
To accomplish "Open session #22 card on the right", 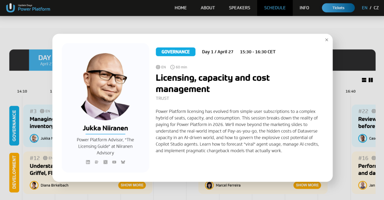I will [363, 126].
